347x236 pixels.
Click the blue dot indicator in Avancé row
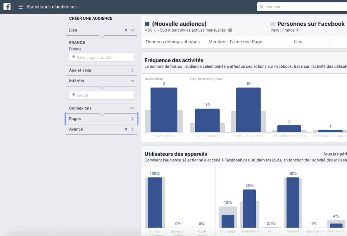pos(126,129)
